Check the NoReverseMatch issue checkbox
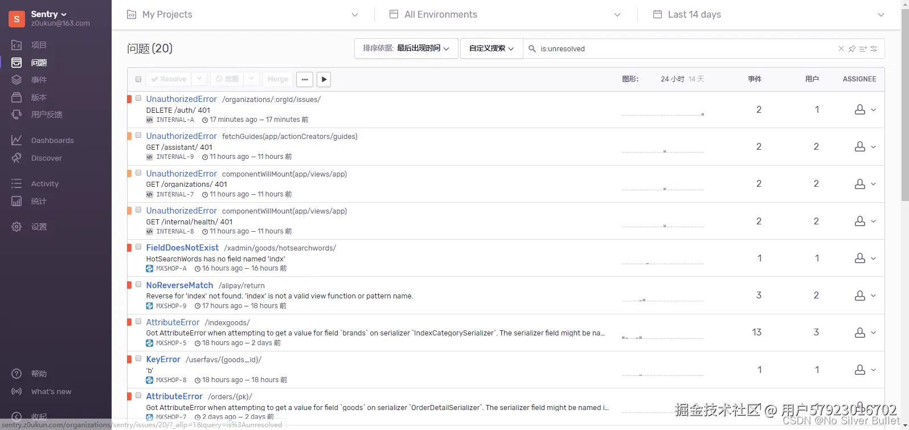The image size is (909, 430). click(x=138, y=284)
